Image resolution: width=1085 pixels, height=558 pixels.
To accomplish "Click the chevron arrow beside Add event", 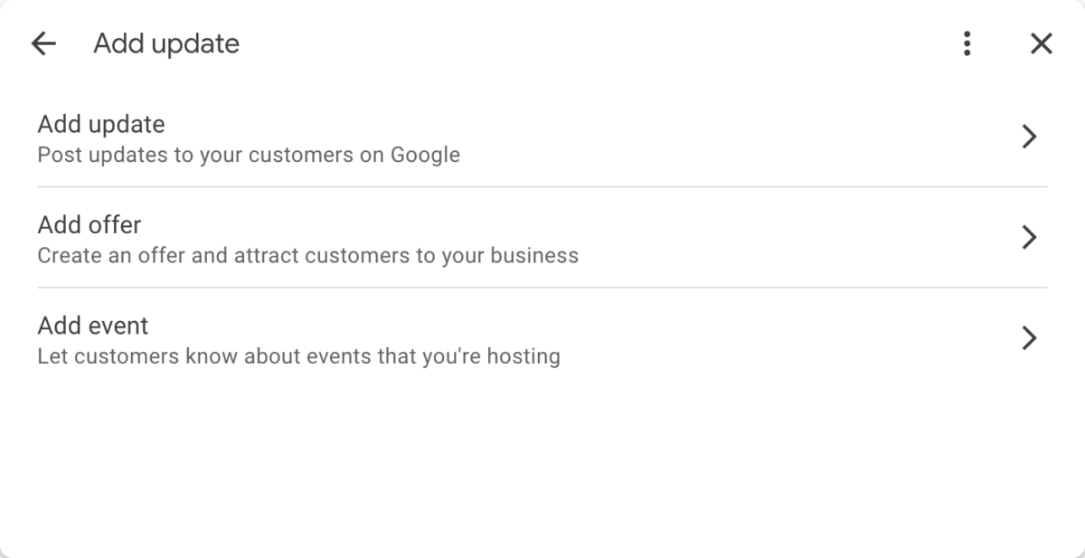I will 1028,338.
